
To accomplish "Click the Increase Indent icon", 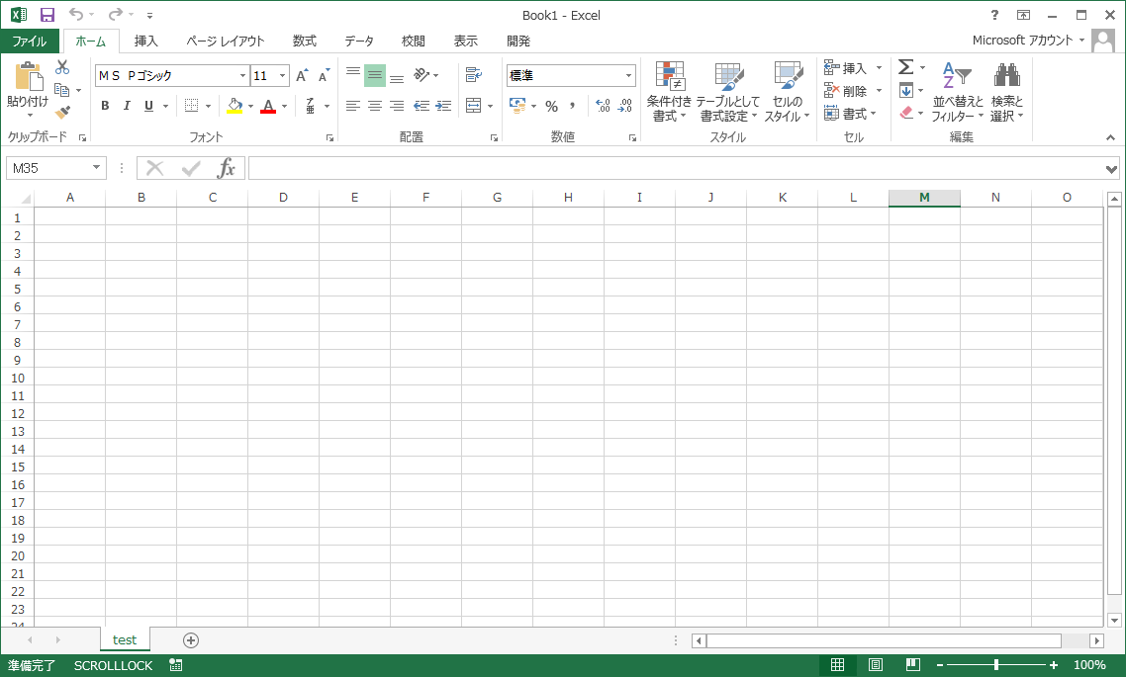I will click(443, 106).
